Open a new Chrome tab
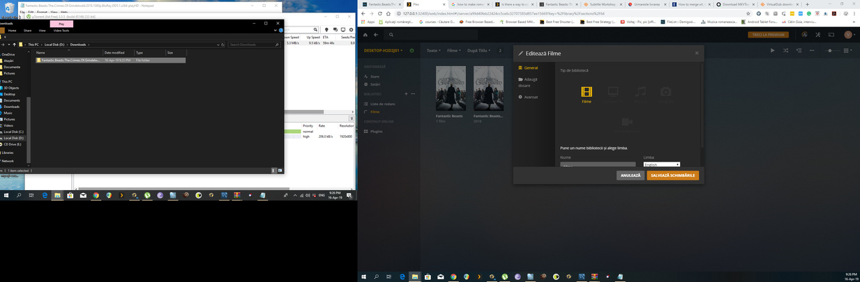860x282 pixels. pyautogui.click(x=808, y=4)
